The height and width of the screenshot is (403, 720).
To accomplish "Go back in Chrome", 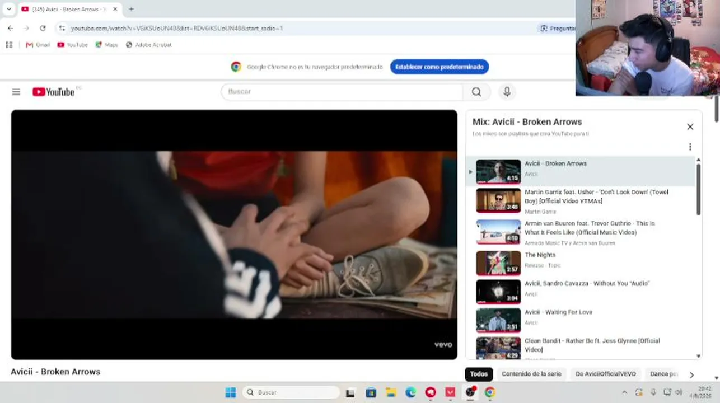I will pyautogui.click(x=10, y=28).
